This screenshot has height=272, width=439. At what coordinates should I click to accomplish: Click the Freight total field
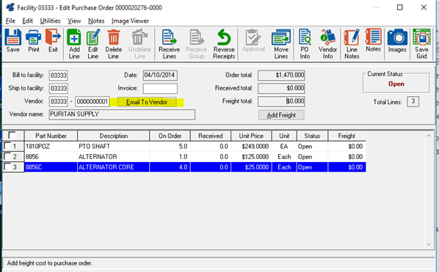(281, 101)
